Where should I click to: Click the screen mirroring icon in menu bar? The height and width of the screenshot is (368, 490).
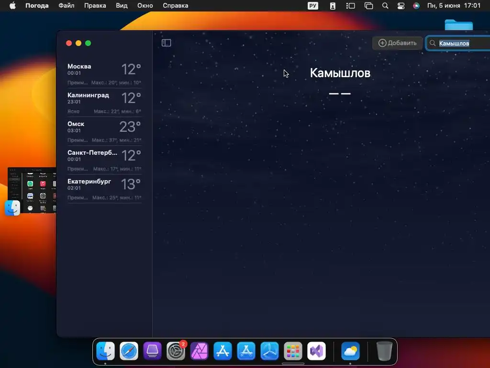coord(369,6)
